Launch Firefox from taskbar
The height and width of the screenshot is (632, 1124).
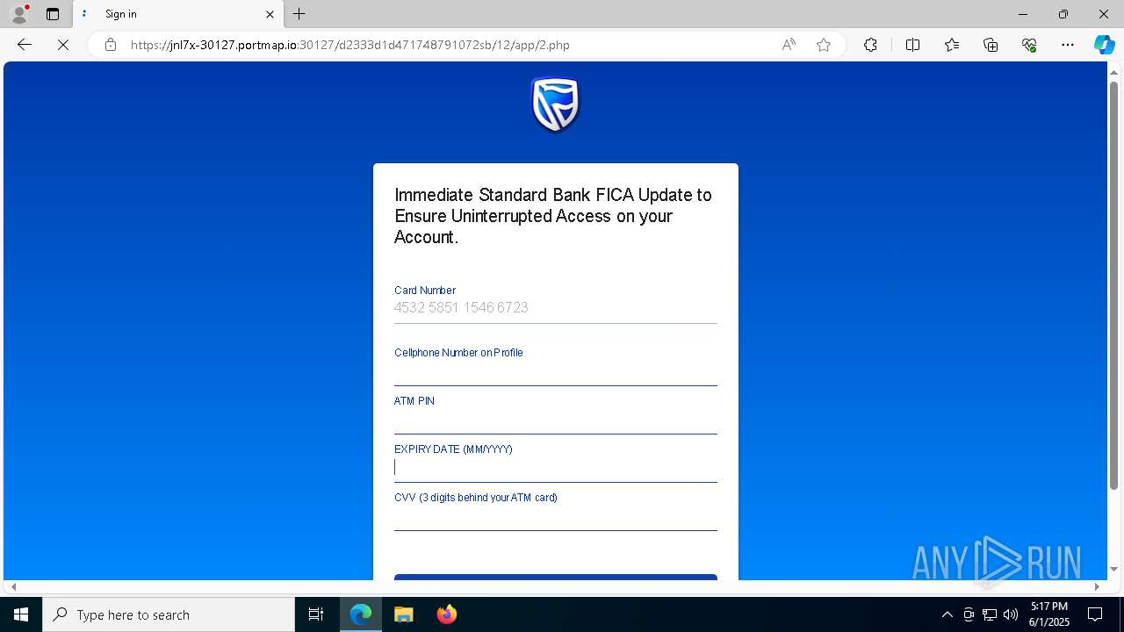pyautogui.click(x=446, y=614)
